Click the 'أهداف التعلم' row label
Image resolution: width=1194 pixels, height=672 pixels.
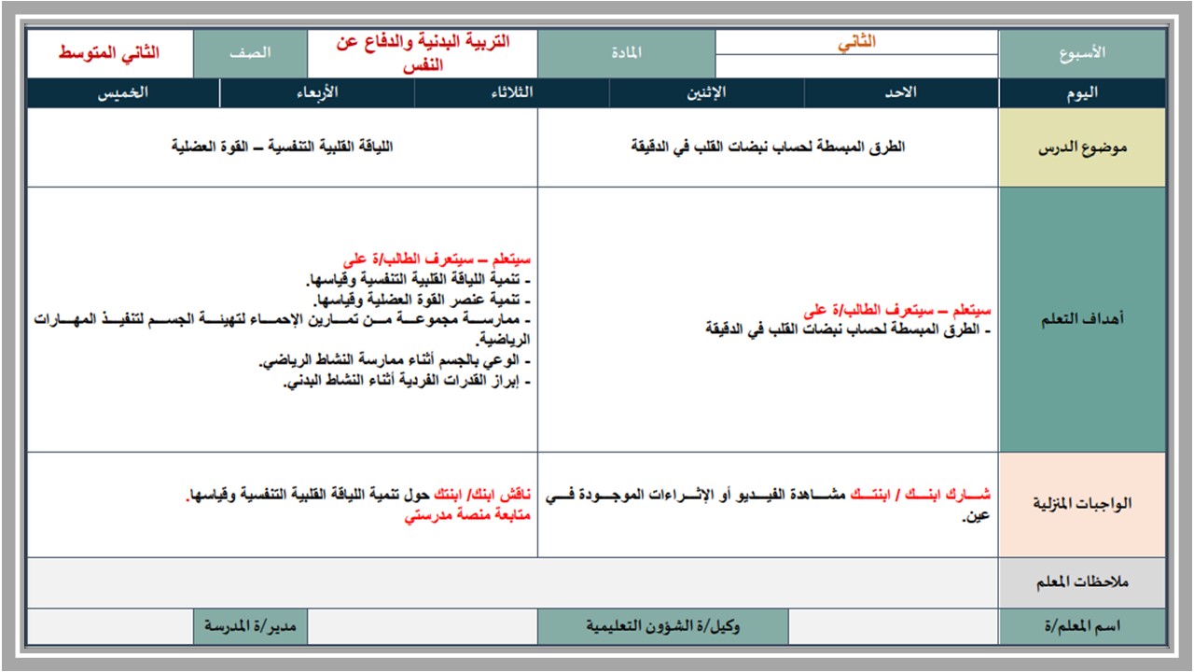click(1082, 320)
